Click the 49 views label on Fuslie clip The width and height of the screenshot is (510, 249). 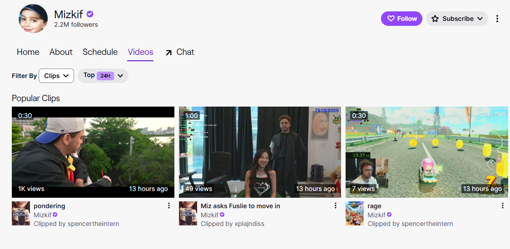coord(199,189)
